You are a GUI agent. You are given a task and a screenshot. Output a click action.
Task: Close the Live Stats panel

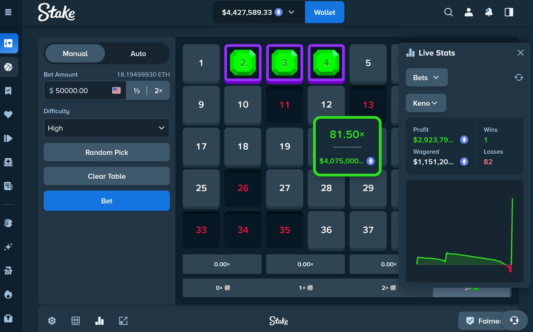coord(521,53)
